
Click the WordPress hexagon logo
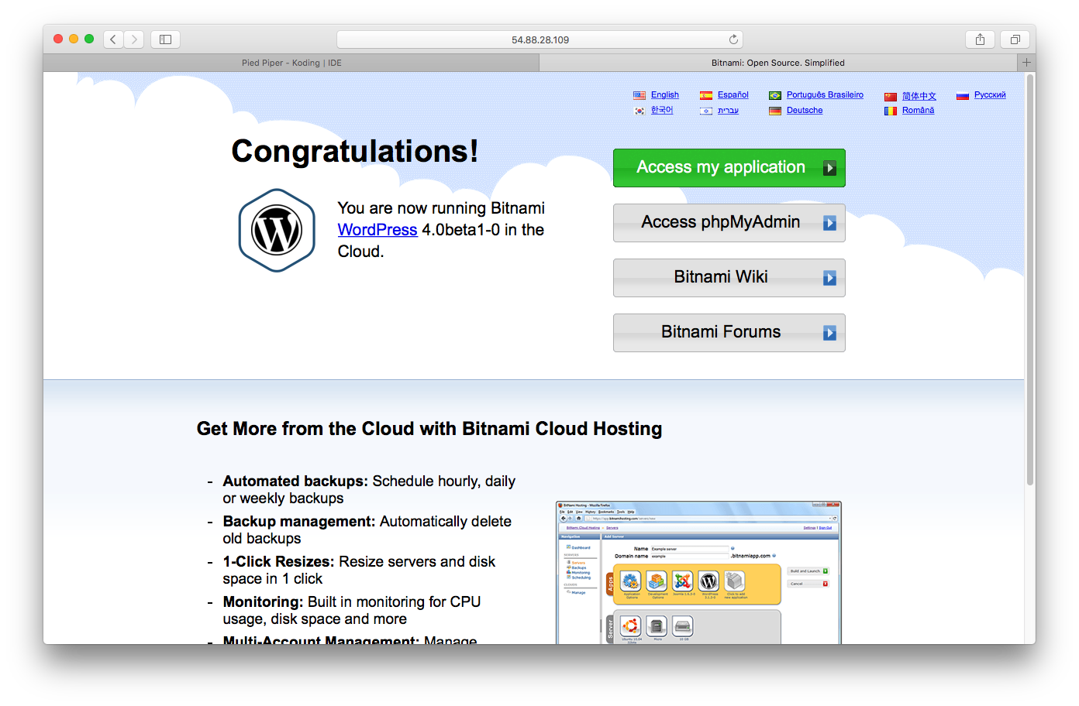277,231
